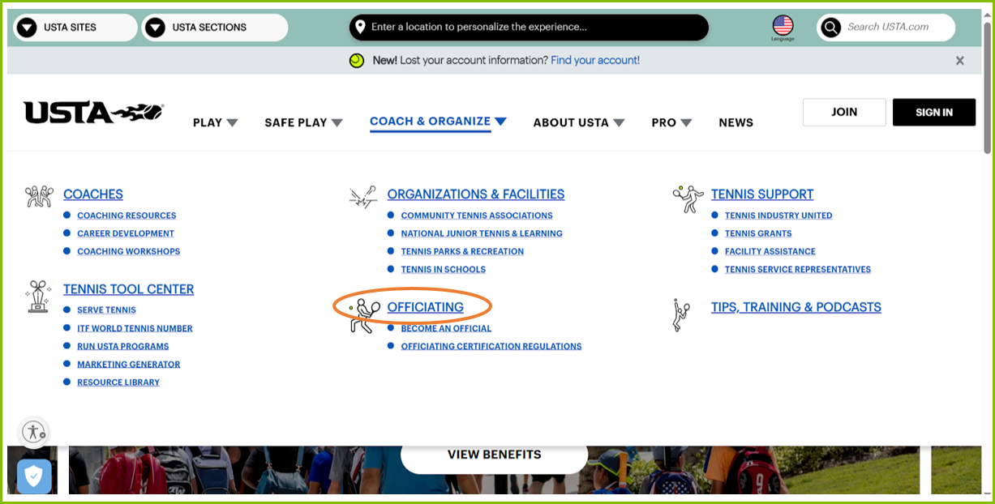This screenshot has height=504, width=995.
Task: Click the page vertical scrollbar
Action: [x=987, y=89]
